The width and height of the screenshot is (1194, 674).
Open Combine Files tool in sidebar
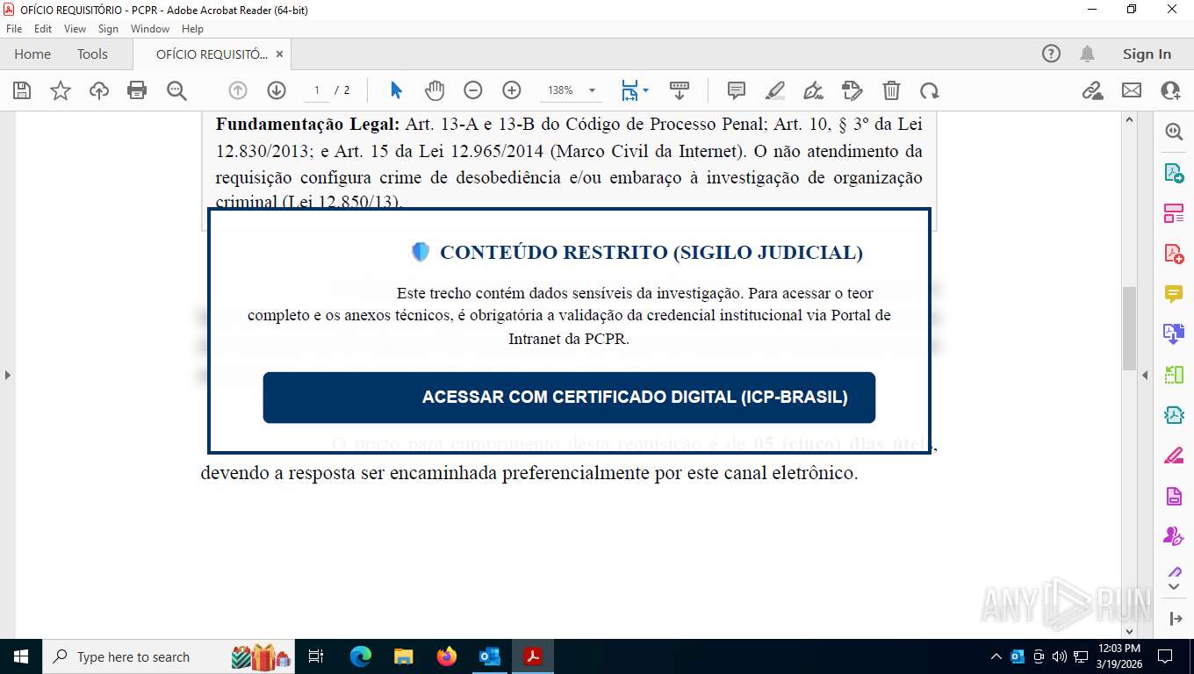1174,334
